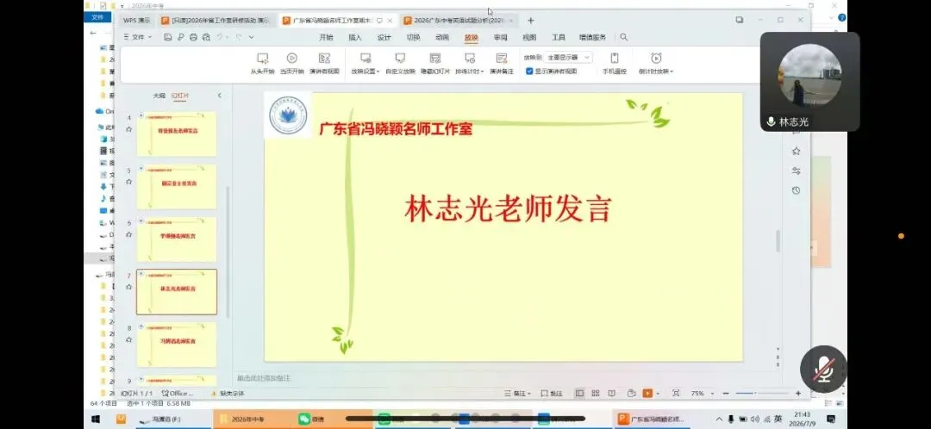Image resolution: width=931 pixels, height=429 pixels.
Task: Select slide 4 thumbnail
Action: pos(177,133)
